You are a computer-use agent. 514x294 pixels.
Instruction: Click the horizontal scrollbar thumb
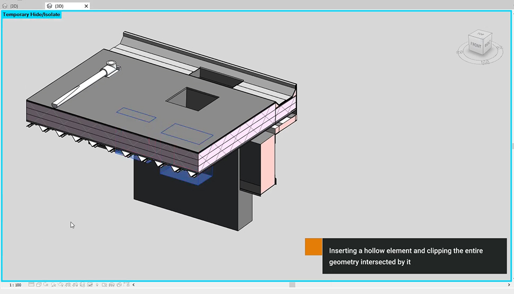[x=292, y=285]
